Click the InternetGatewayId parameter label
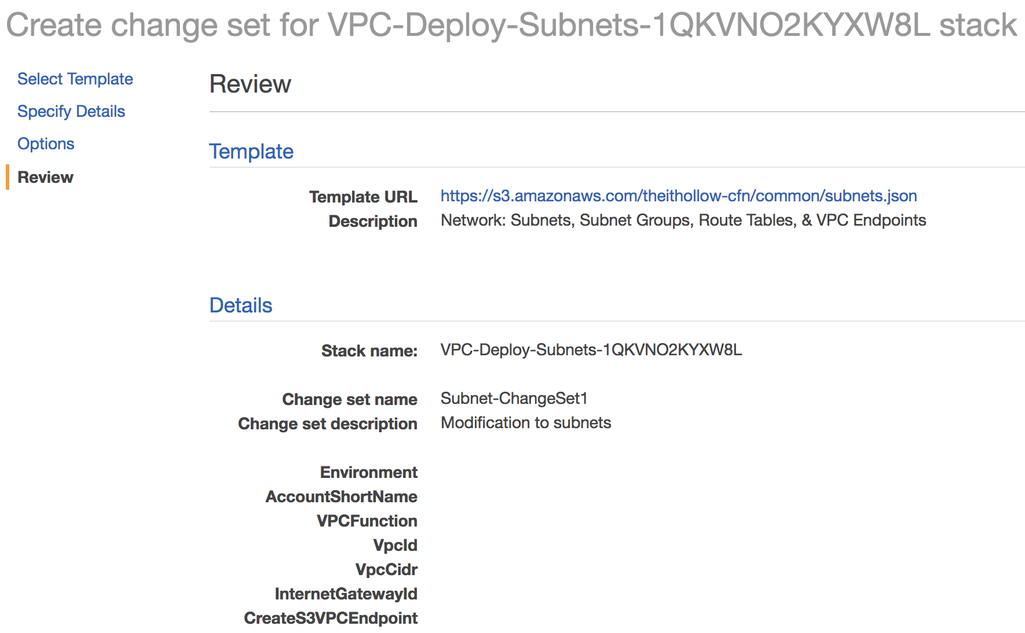 point(346,594)
